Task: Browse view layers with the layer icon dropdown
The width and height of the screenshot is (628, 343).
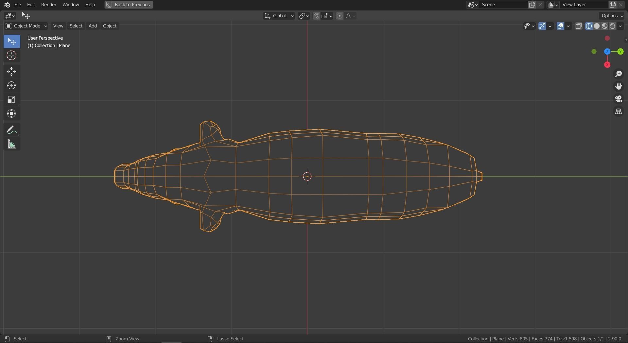Action: pos(553,5)
